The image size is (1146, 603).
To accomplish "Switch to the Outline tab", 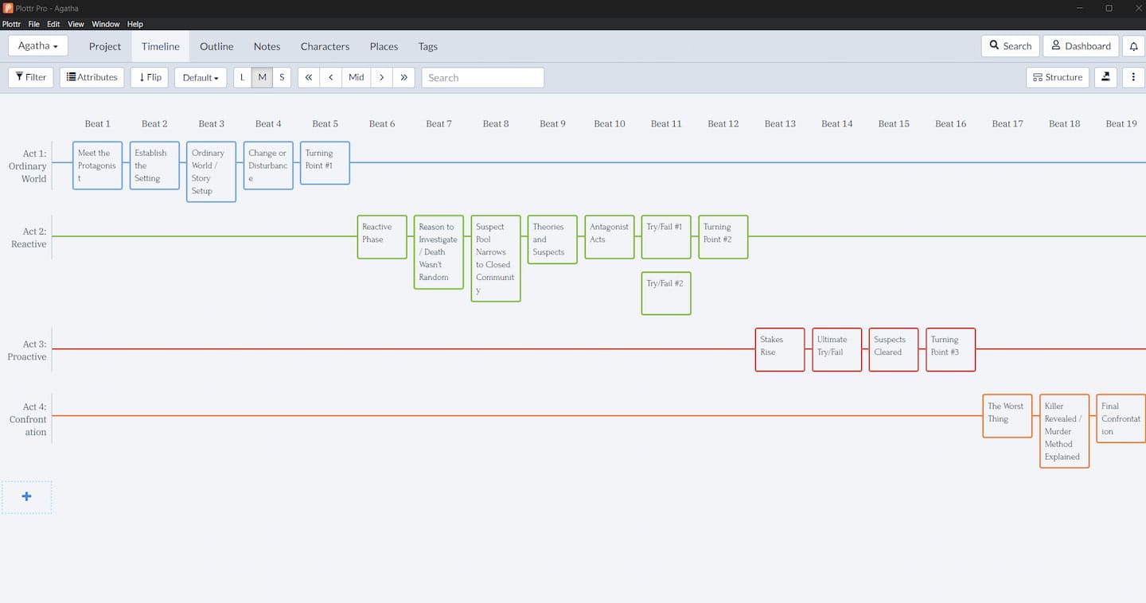I will 216,46.
